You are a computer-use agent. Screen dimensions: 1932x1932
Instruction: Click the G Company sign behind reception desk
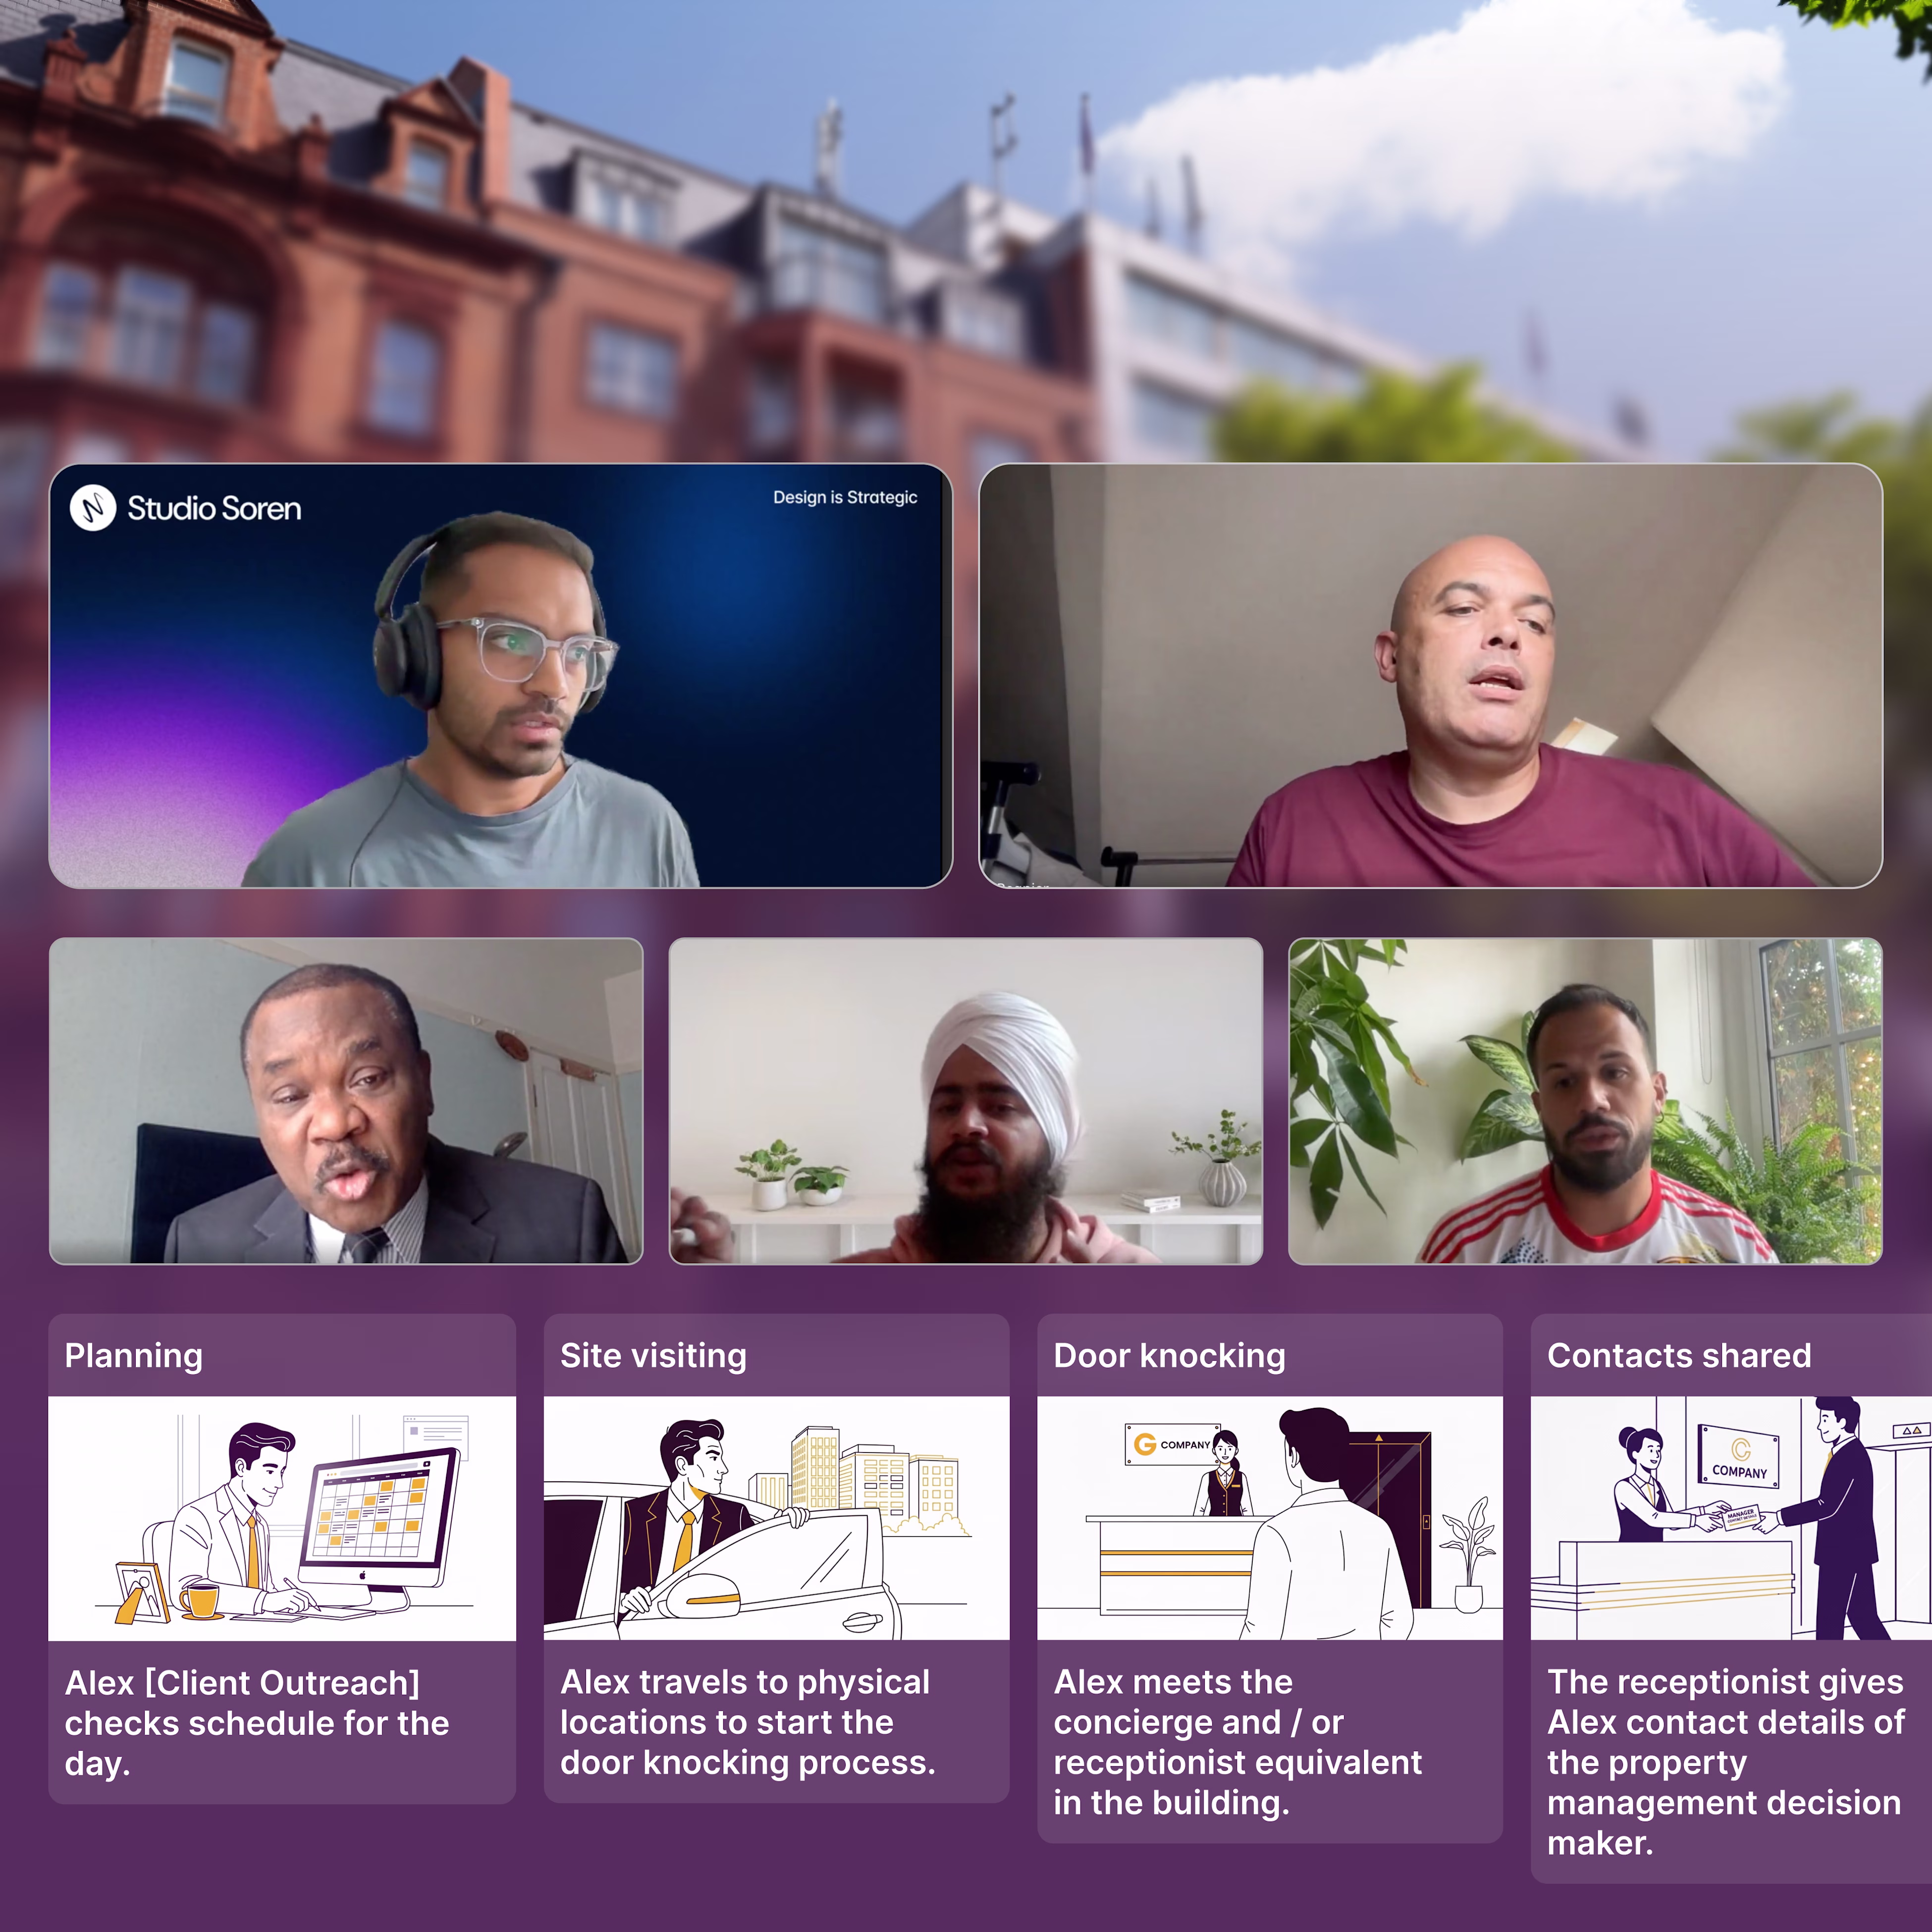[1172, 1444]
